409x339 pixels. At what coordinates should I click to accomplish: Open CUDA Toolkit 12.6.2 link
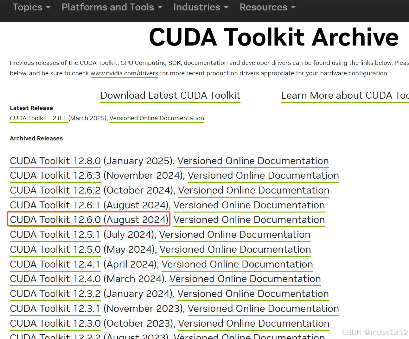[x=55, y=190]
